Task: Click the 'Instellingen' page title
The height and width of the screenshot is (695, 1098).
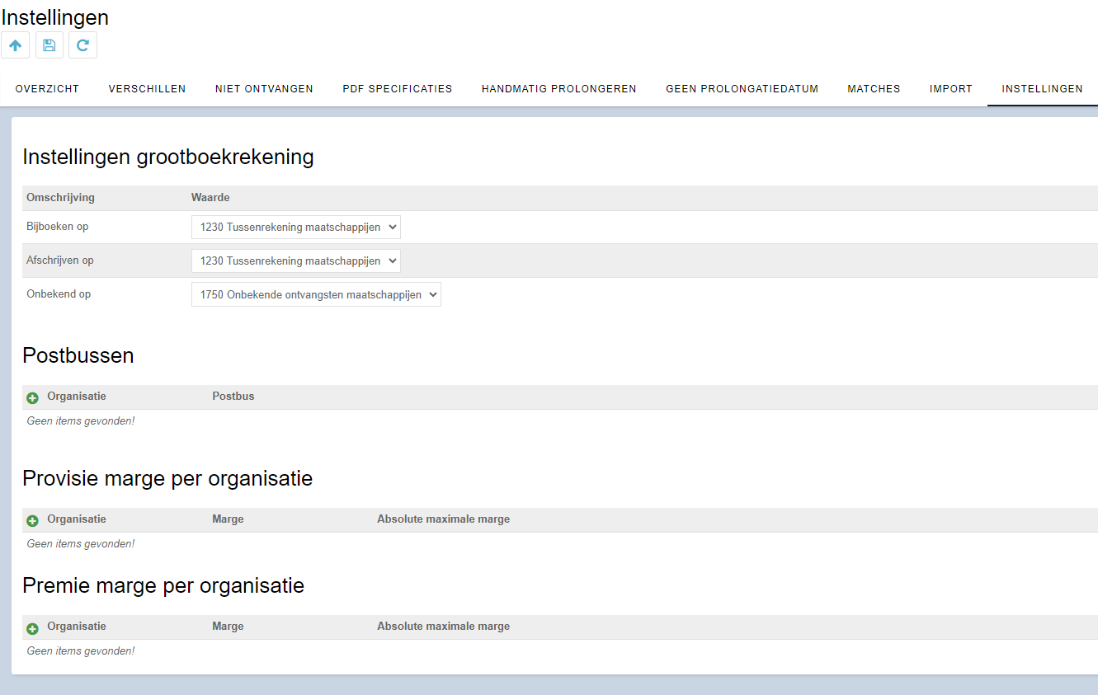Action: (x=55, y=17)
